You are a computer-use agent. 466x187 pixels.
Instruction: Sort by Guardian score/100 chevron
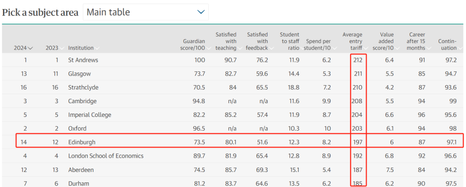point(209,48)
